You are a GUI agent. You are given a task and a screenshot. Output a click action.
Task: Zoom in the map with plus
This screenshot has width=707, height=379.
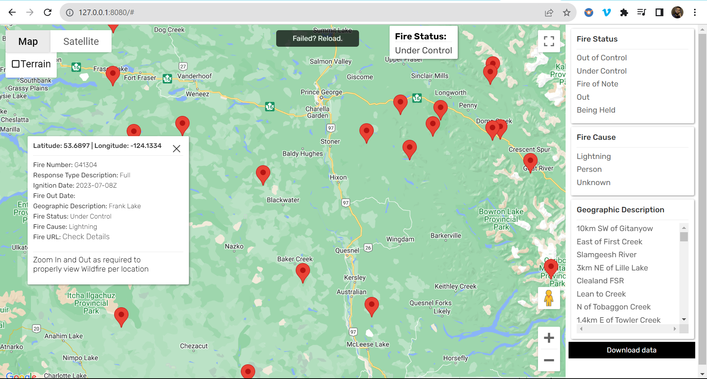pos(549,338)
